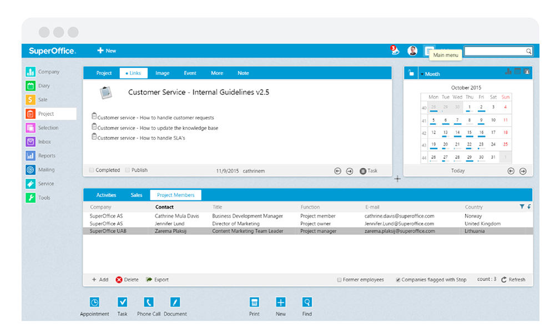Go to the next month in the calendar
Image resolution: width=555 pixels, height=333 pixels.
523,171
